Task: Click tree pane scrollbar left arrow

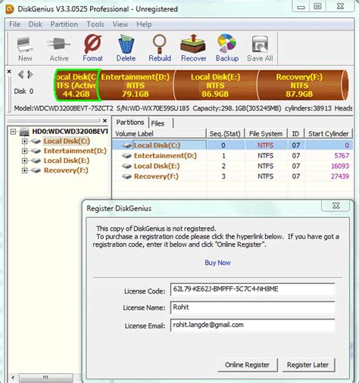Action: (13, 378)
